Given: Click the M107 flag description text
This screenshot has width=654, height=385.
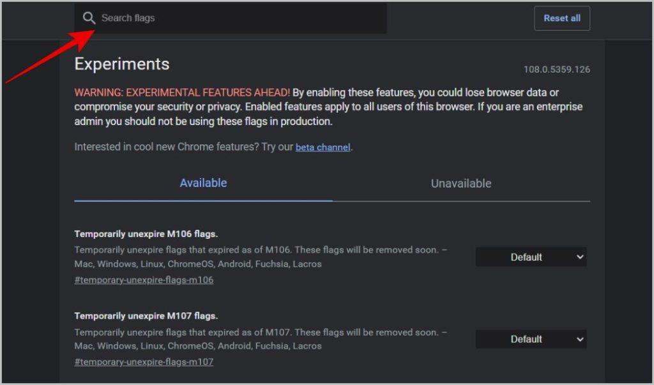Looking at the screenshot, I should 261,339.
